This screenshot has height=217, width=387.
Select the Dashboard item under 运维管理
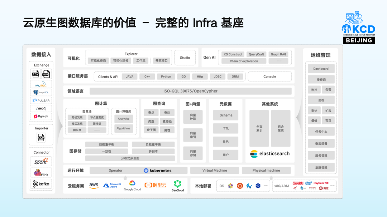point(321,69)
